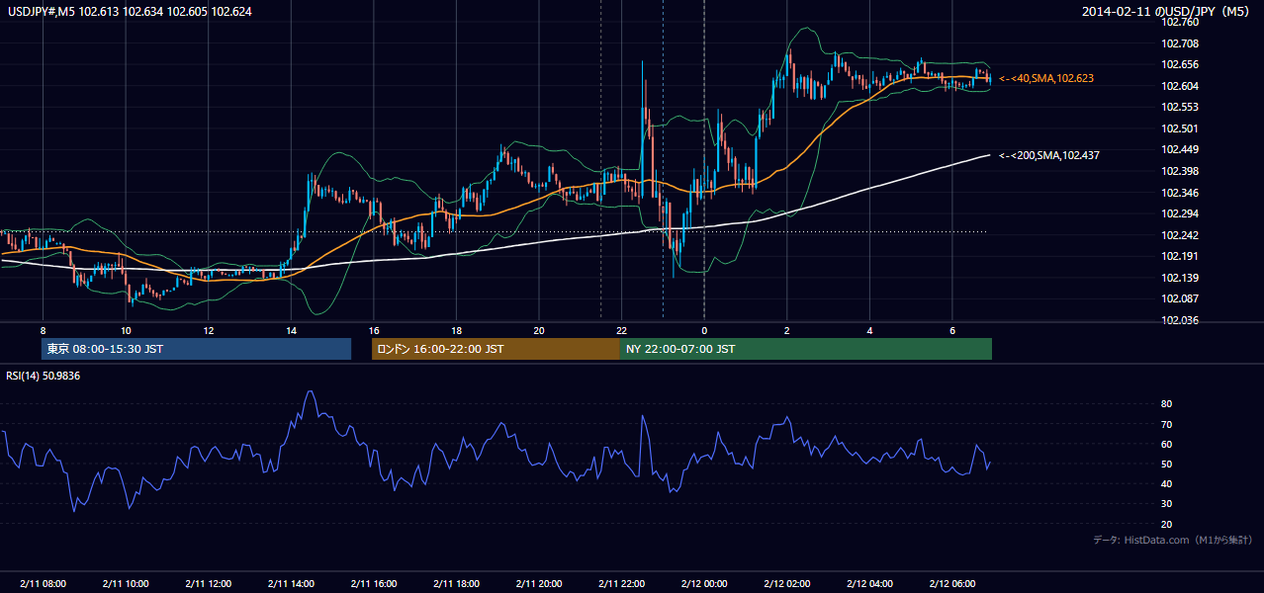This screenshot has width=1264, height=593.
Task: Click the 2/11 14:00 date label
Action: coord(291,583)
